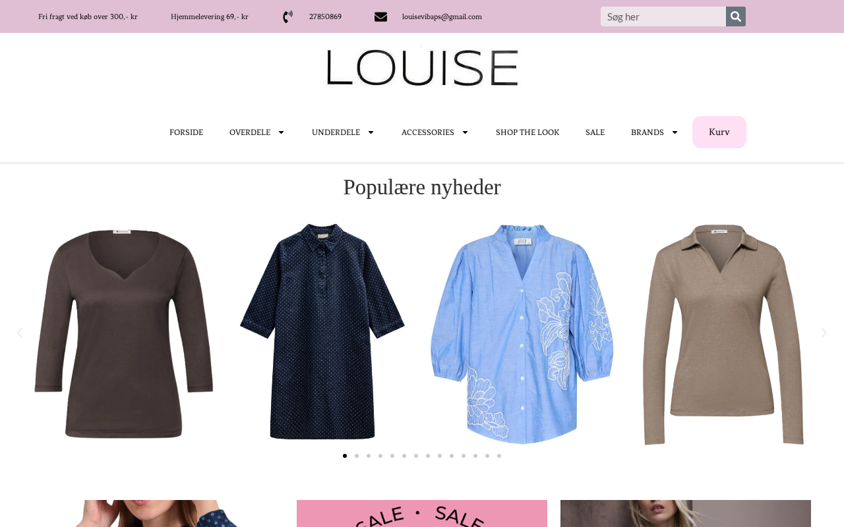The image size is (844, 527).
Task: Click the LOUISE logo image
Action: click(x=422, y=67)
